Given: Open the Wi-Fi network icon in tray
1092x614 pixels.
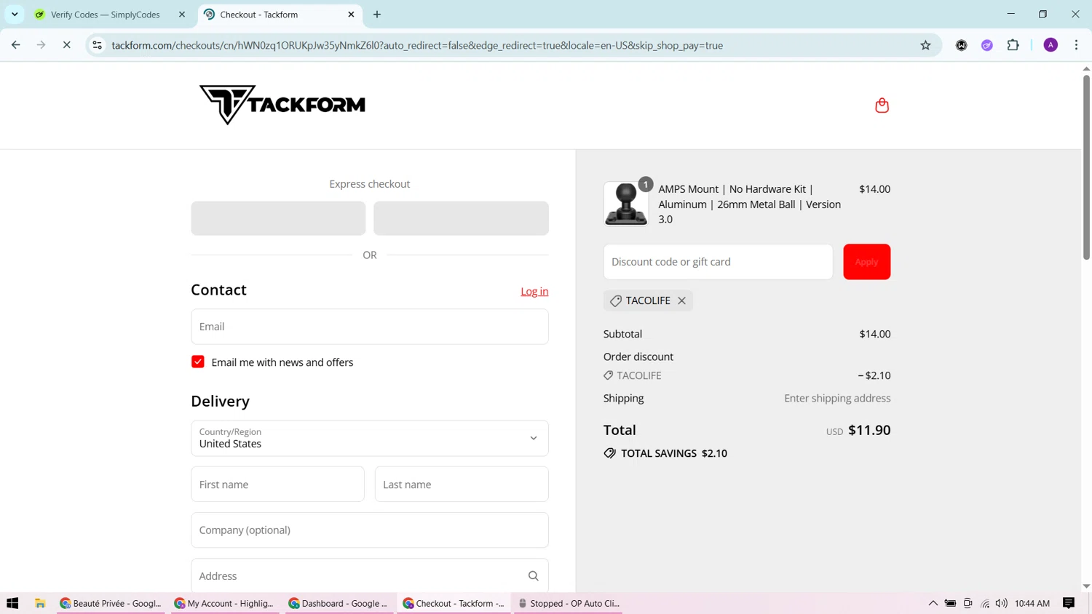Looking at the screenshot, I should pyautogui.click(x=985, y=603).
